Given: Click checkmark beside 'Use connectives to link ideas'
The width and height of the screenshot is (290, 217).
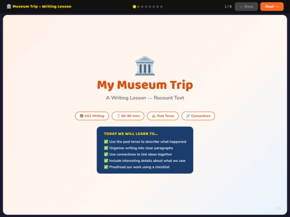Looking at the screenshot, I should coord(106,154).
